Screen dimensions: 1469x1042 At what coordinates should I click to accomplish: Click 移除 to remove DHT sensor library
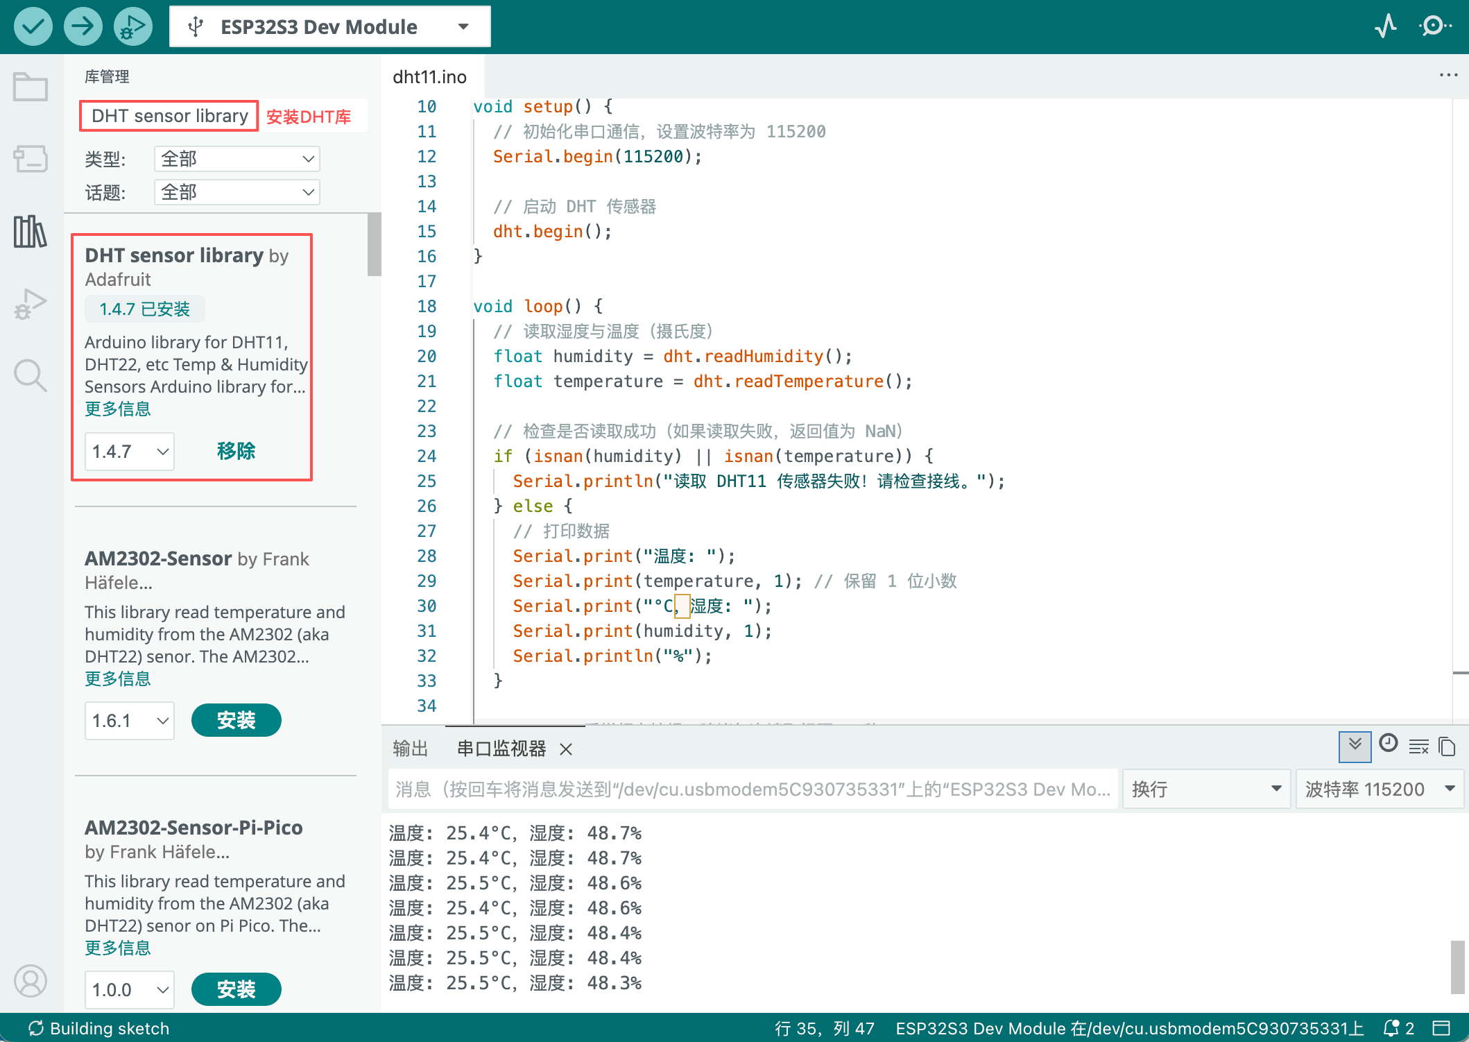coord(236,451)
